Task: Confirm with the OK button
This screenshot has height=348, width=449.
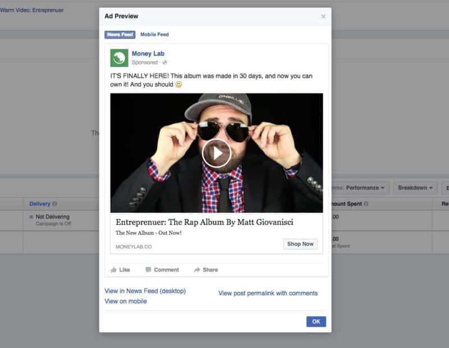Action: coord(316,322)
